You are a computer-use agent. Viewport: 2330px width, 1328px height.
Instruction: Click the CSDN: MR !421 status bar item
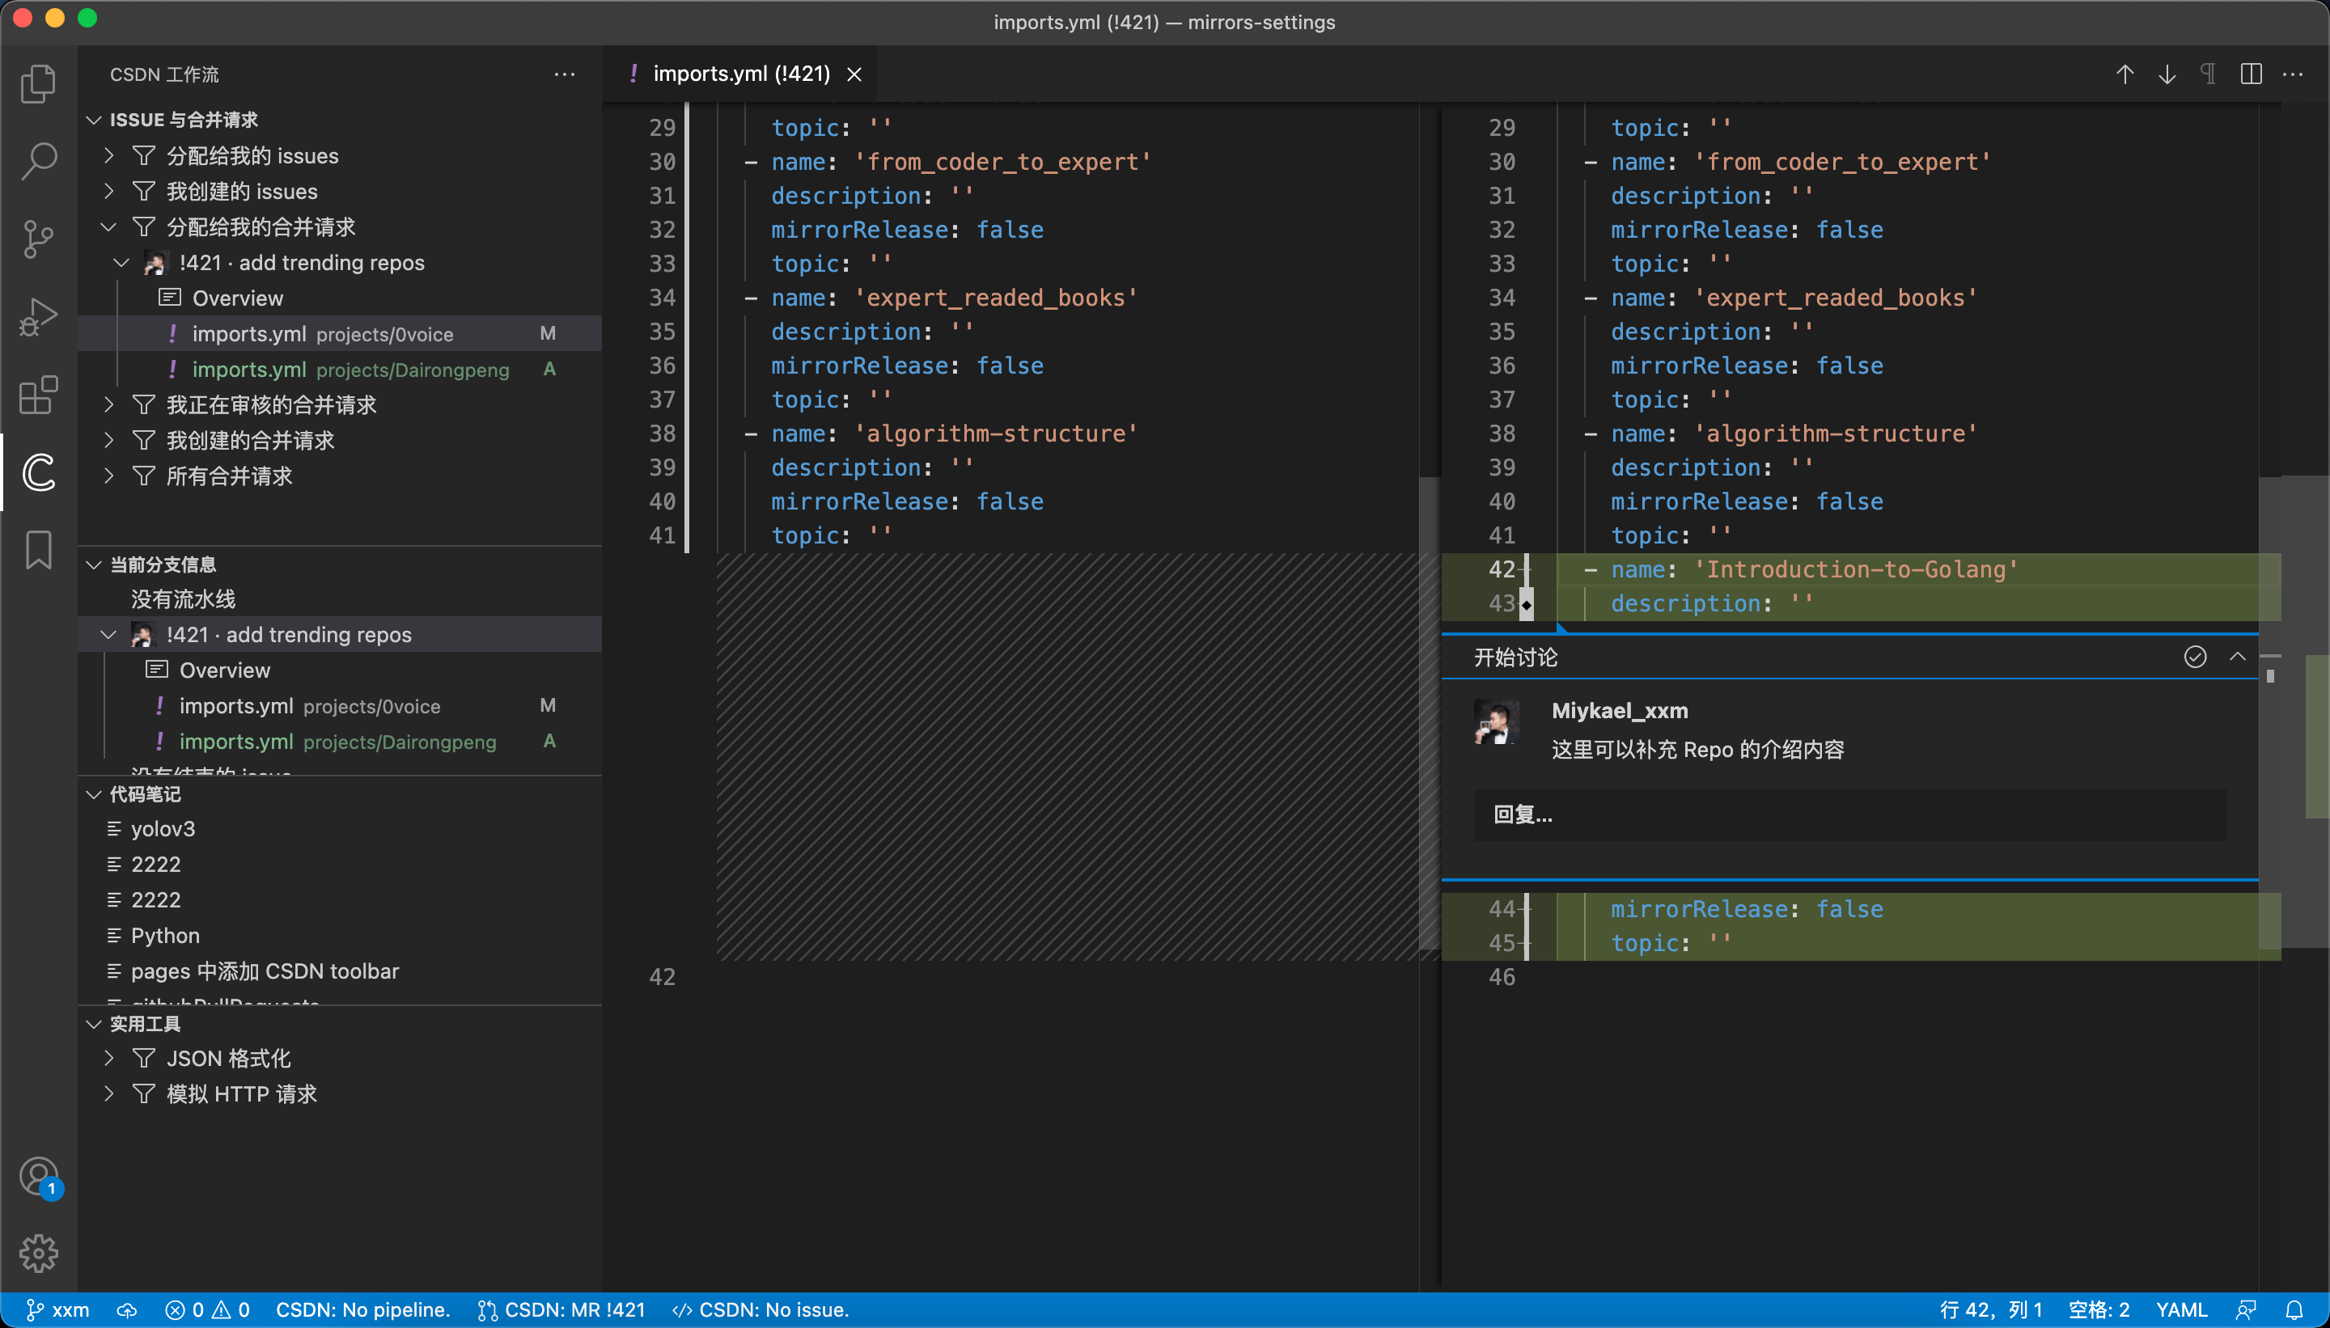point(562,1309)
